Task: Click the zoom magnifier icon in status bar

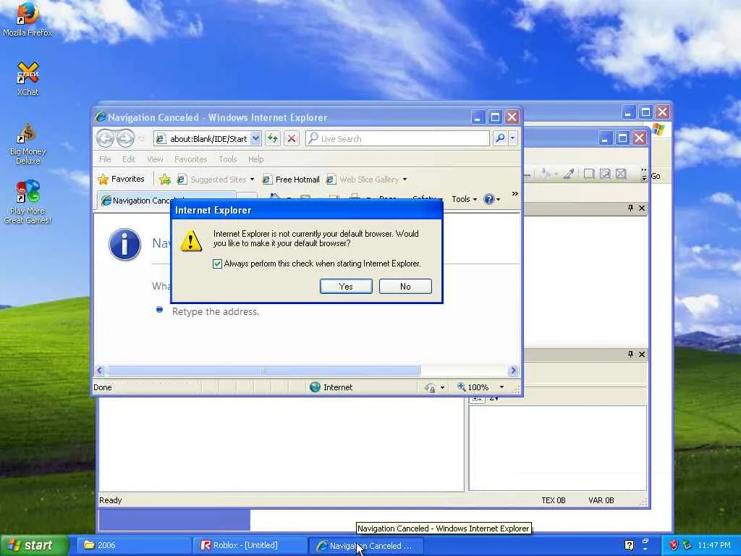Action: pos(462,387)
